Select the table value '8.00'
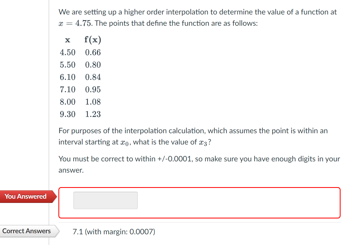This screenshot has height=245, width=347. pos(67,102)
